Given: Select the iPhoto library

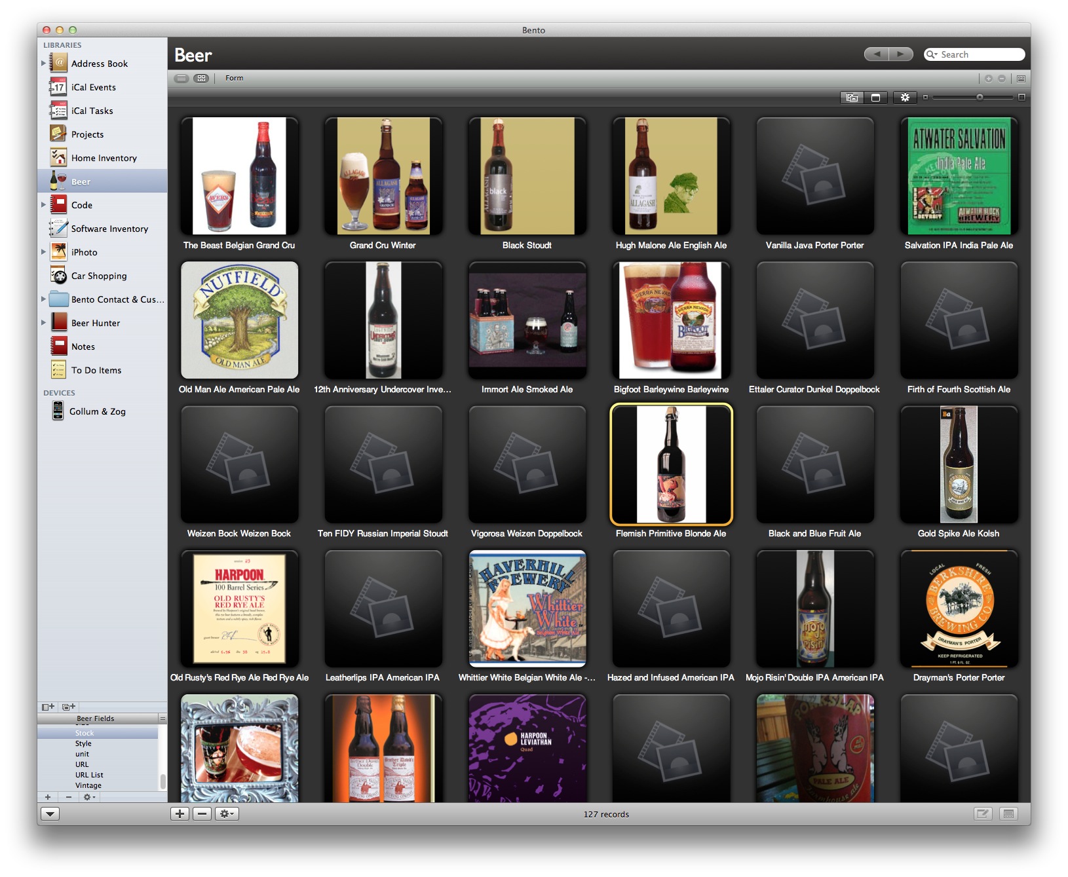Looking at the screenshot, I should [x=102, y=252].
